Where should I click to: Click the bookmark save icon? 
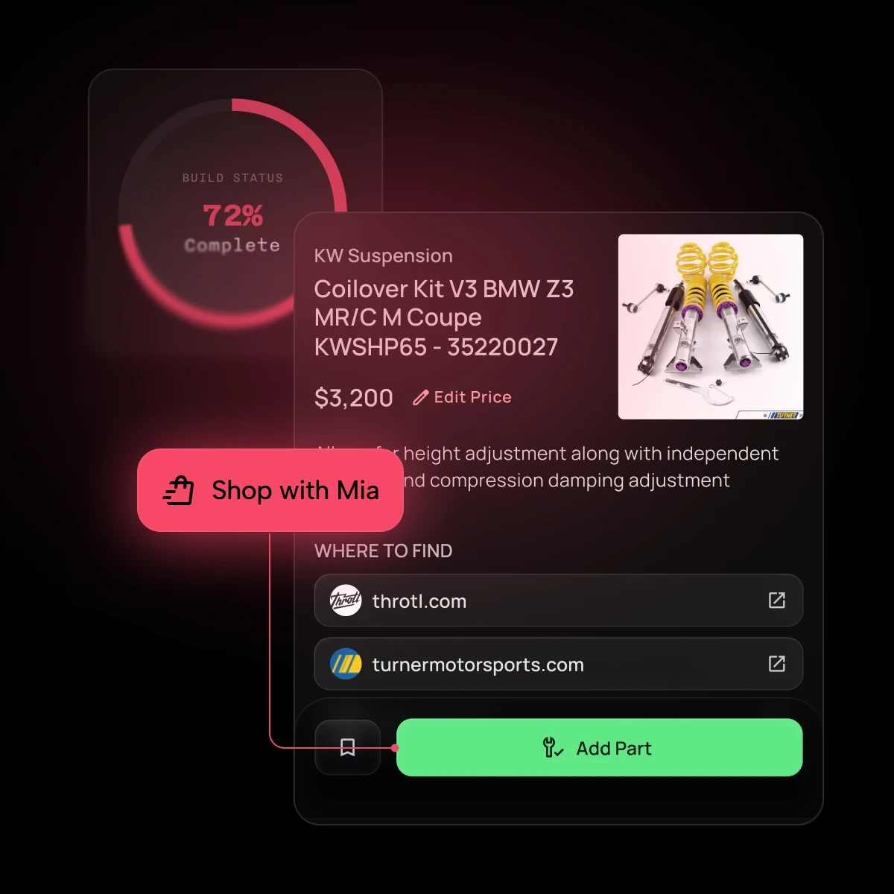tap(347, 747)
